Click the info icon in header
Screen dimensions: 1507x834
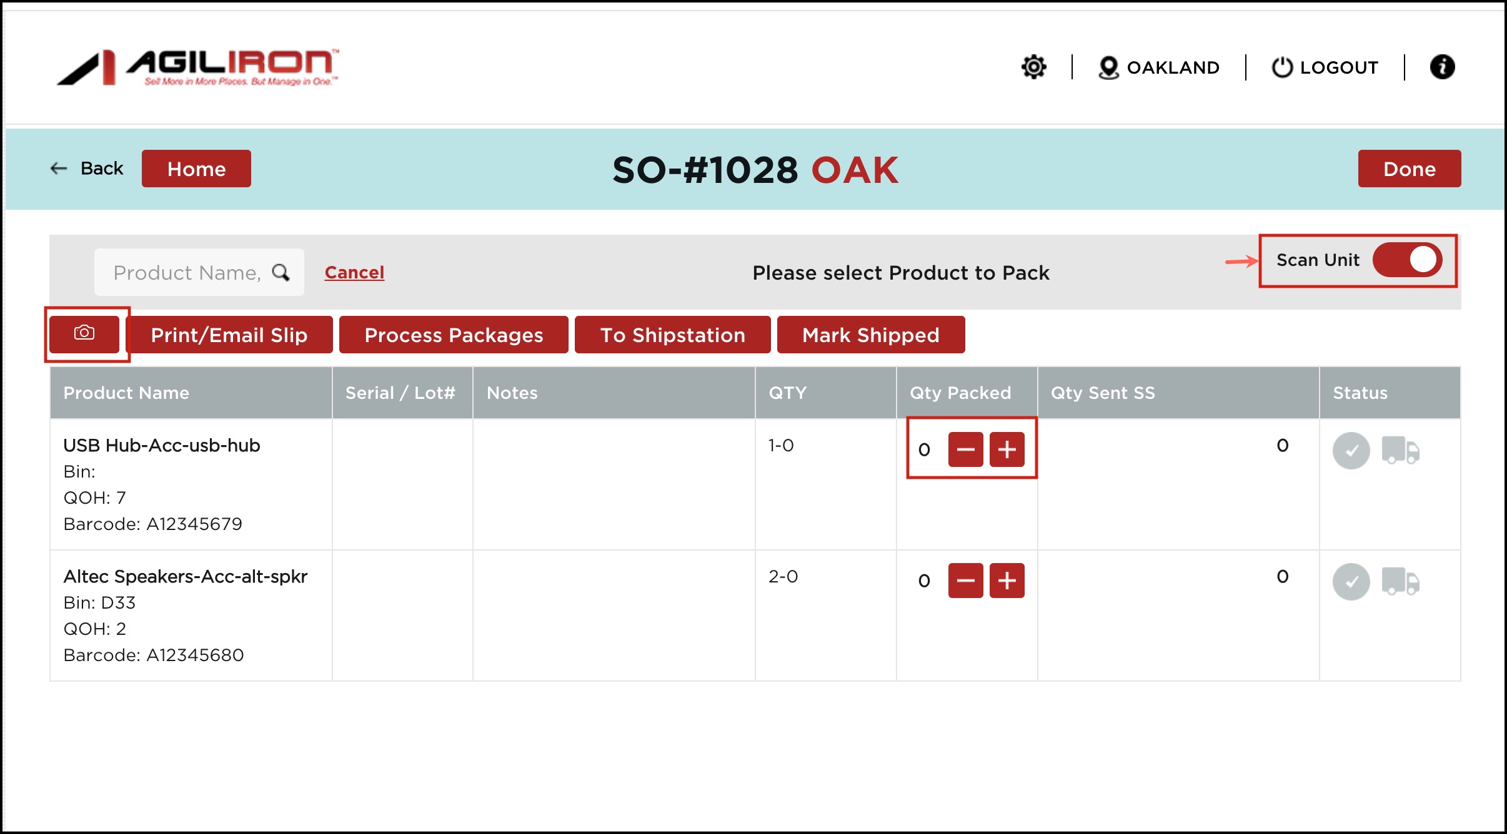(x=1442, y=67)
